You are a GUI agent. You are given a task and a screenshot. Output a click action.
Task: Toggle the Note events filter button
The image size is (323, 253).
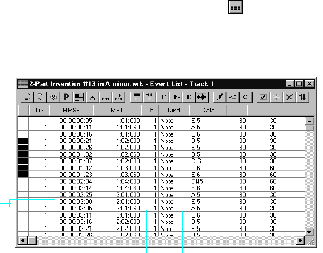[27, 97]
